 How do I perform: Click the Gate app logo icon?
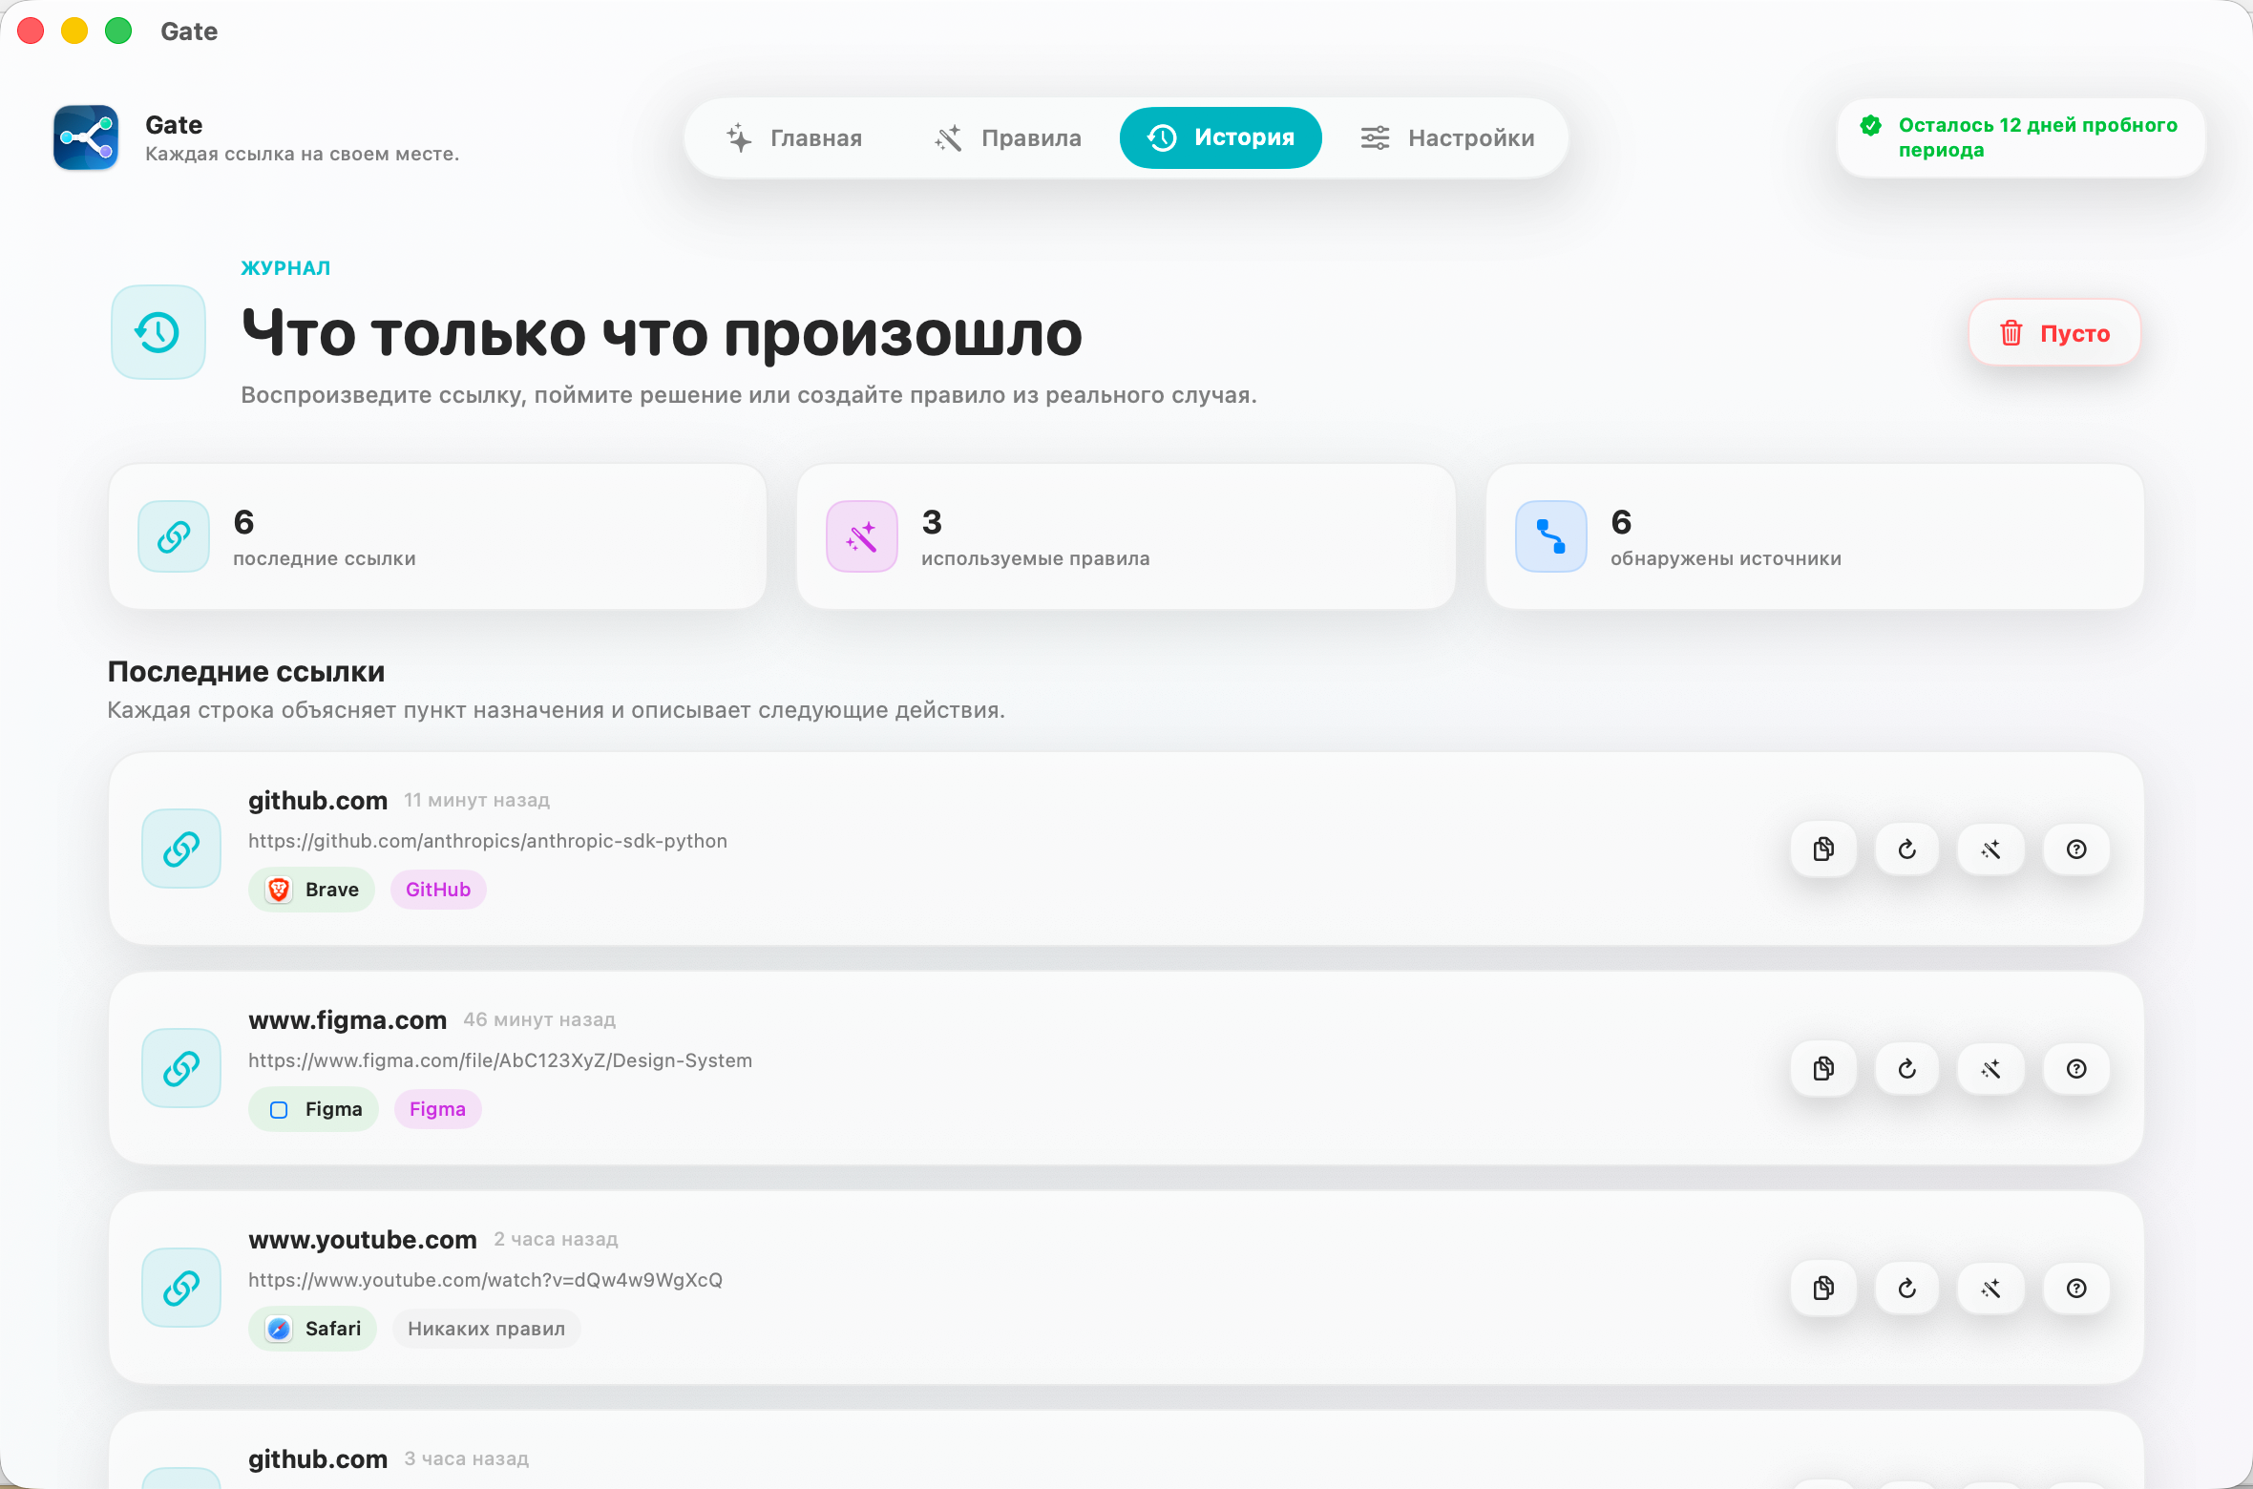coord(86,137)
